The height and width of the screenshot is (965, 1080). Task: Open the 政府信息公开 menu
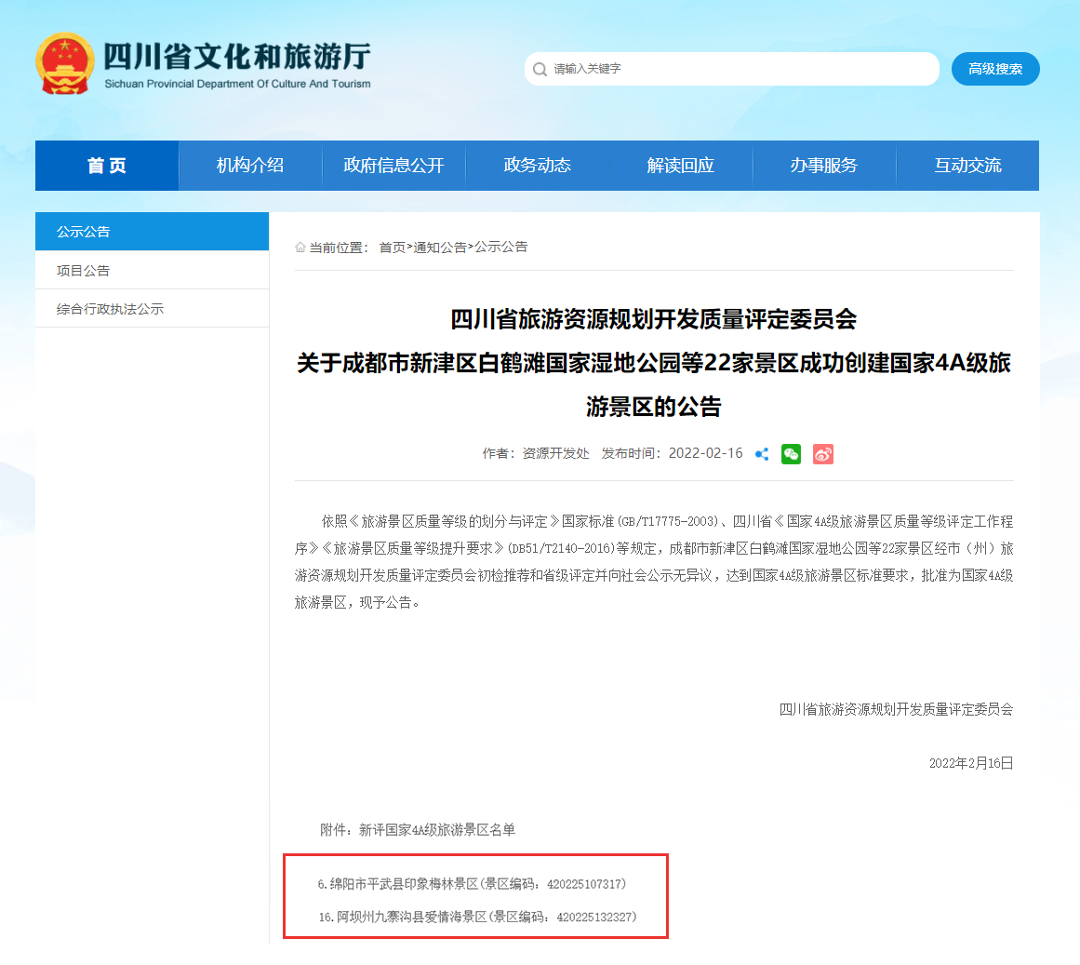point(393,165)
